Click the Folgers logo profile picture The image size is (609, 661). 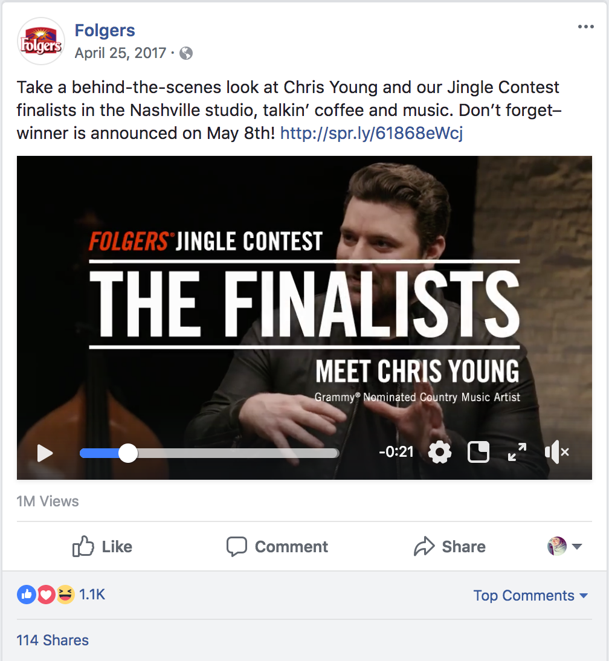pyautogui.click(x=41, y=41)
